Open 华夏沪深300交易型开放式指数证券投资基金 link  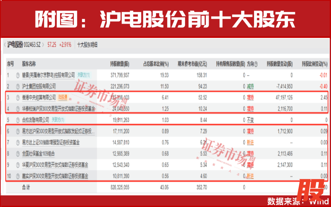[x=55, y=165]
